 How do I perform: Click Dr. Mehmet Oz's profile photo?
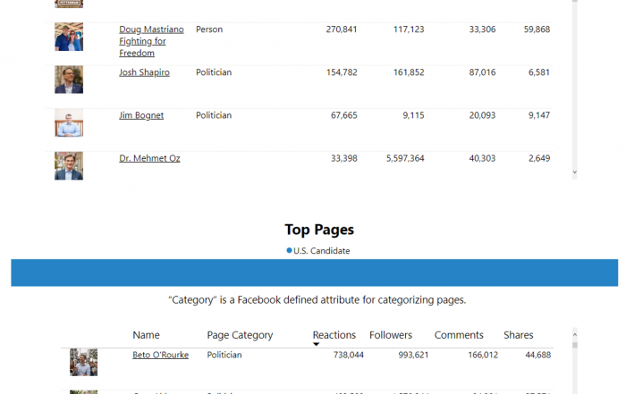69,166
